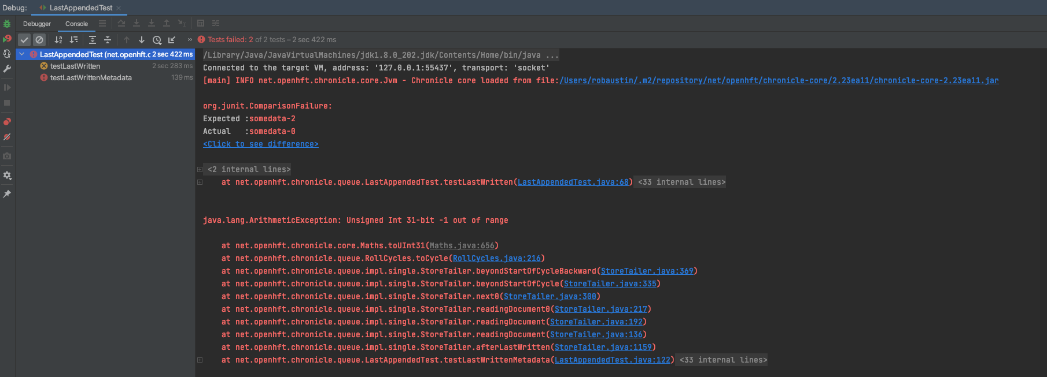Click the Import Tests arrow icon
Viewport: 1047px width, 377px height.
tap(172, 40)
